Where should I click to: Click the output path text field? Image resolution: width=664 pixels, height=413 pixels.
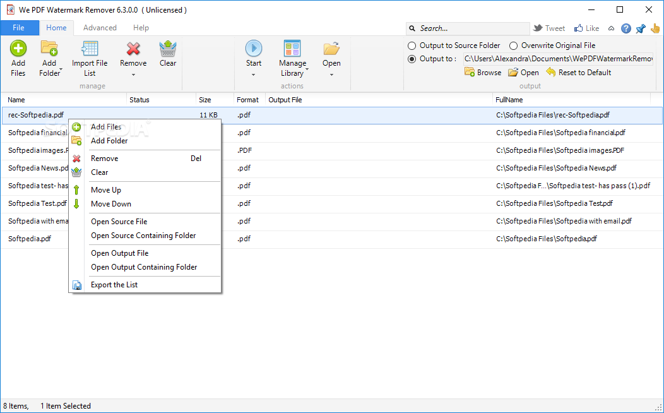(x=558, y=59)
